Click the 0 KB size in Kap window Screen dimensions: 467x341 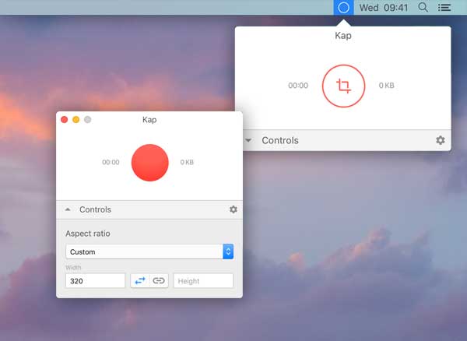coord(187,162)
